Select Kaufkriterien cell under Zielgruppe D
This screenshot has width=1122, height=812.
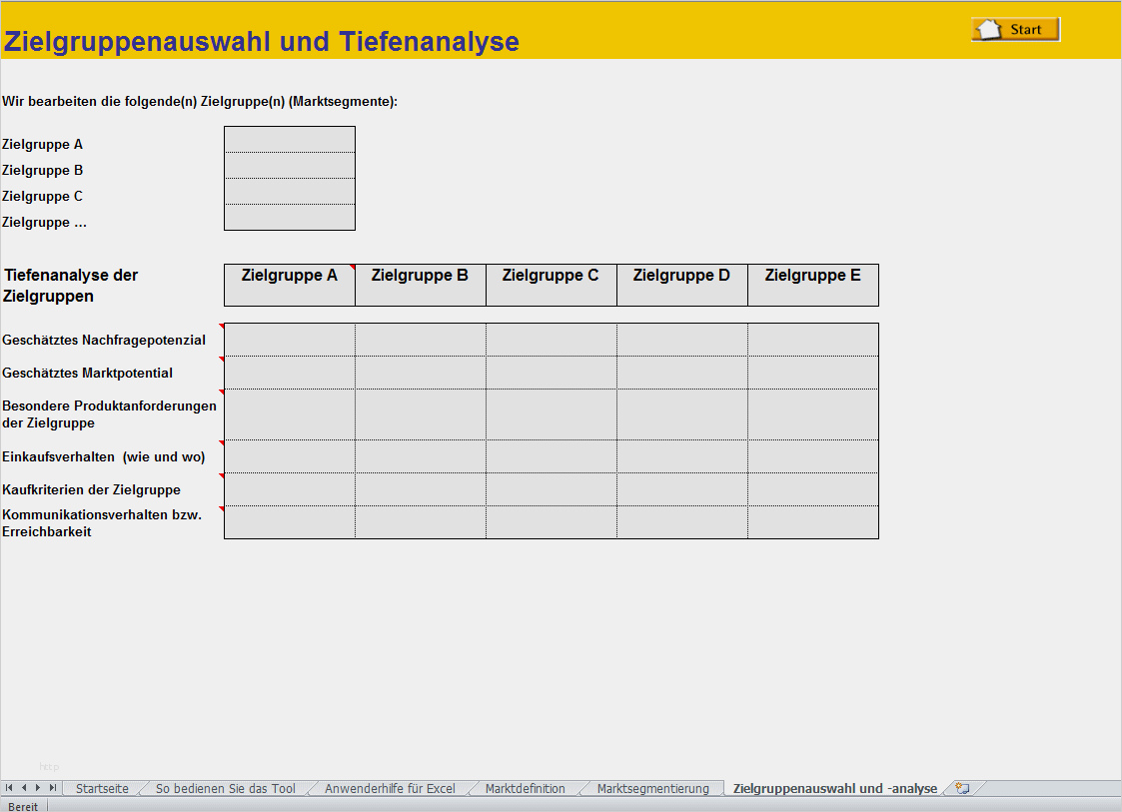(x=682, y=489)
